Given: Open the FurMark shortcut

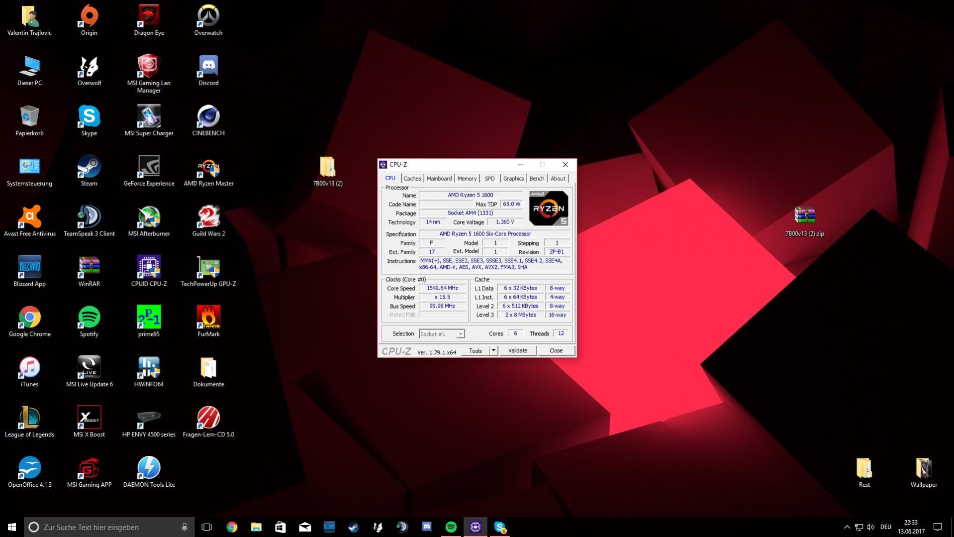Looking at the screenshot, I should [208, 322].
